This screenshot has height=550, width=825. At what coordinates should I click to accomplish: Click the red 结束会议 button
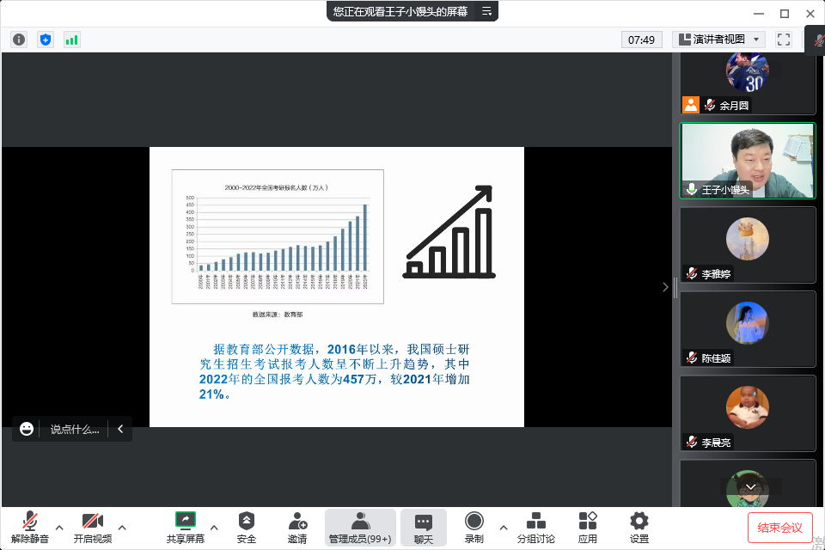(779, 527)
